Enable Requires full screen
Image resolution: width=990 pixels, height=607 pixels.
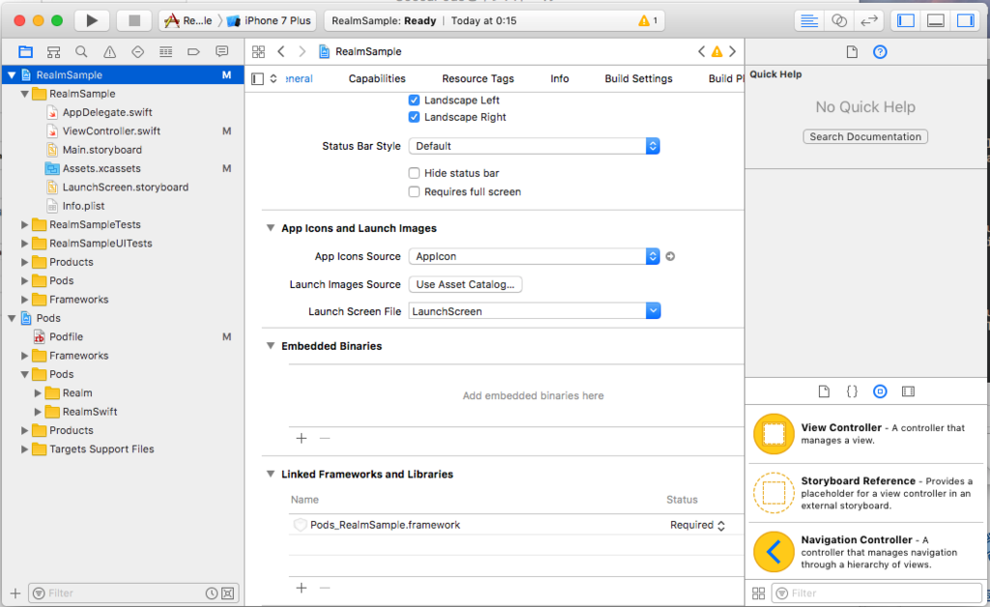point(414,191)
